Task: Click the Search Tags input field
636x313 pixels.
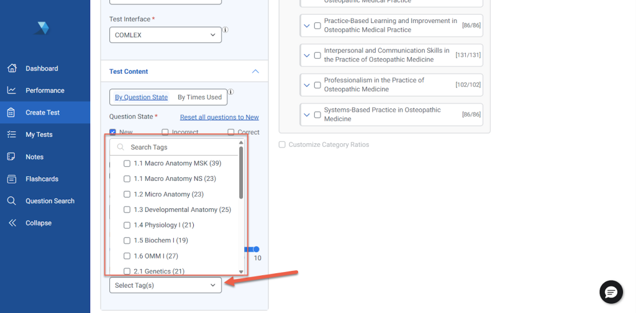Action: tap(180, 148)
